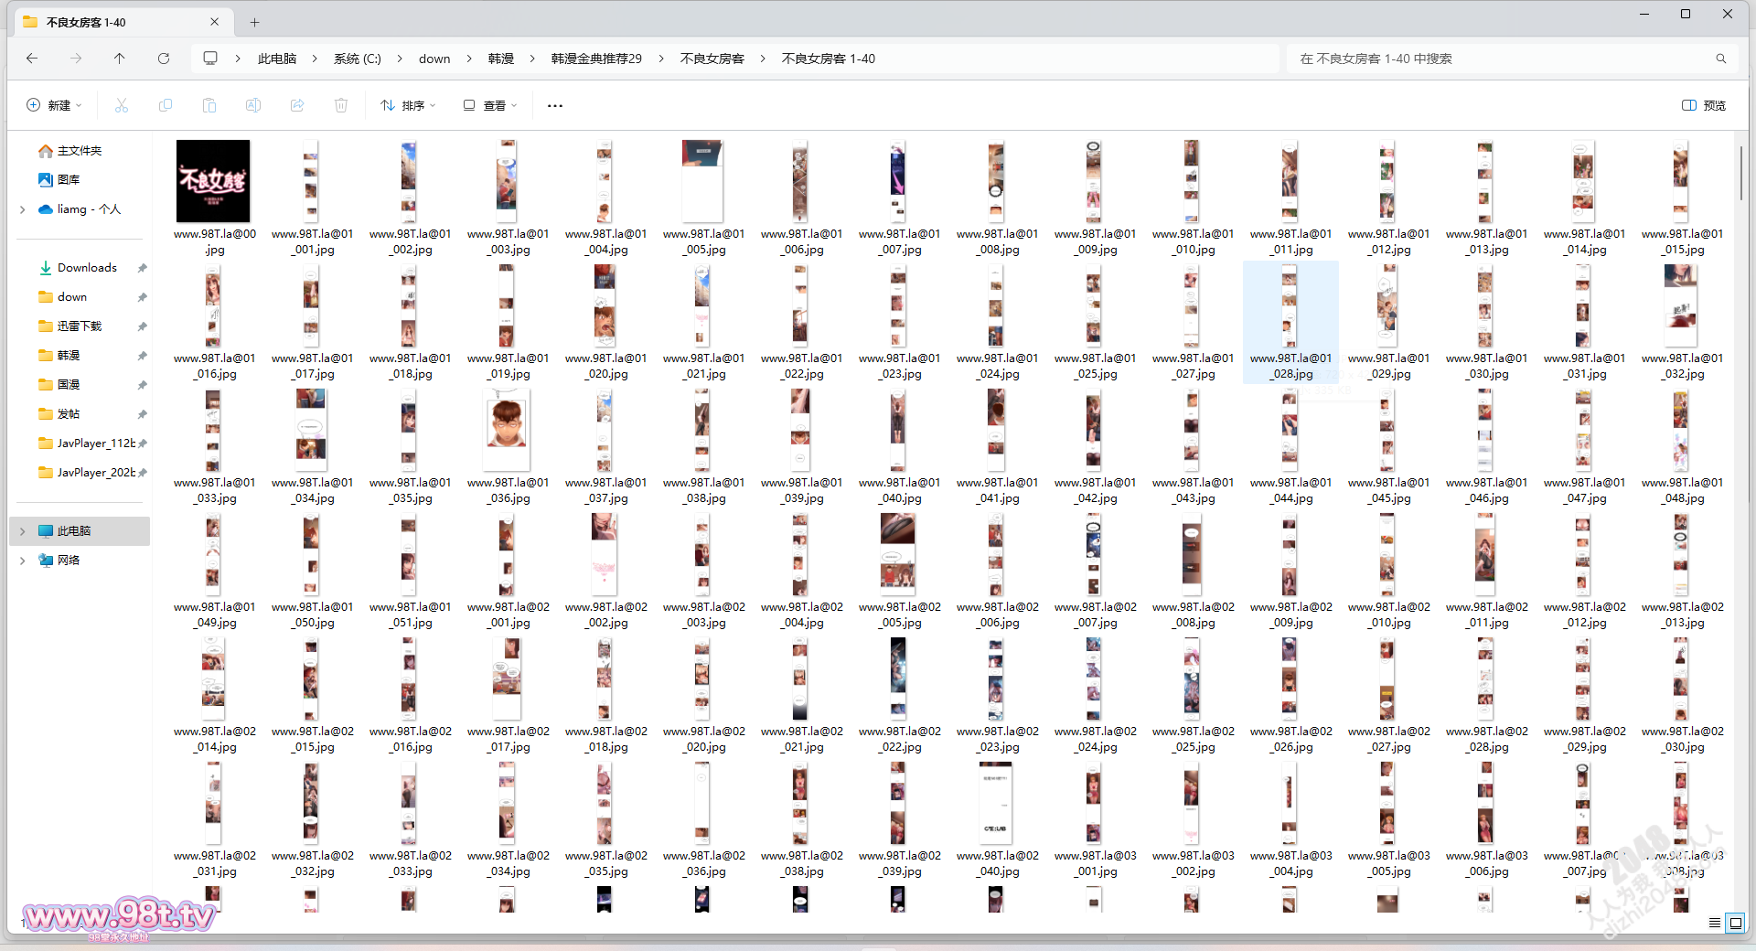Image resolution: width=1756 pixels, height=951 pixels.
Task: Click the Rename icon in toolbar
Action: pyautogui.click(x=253, y=105)
